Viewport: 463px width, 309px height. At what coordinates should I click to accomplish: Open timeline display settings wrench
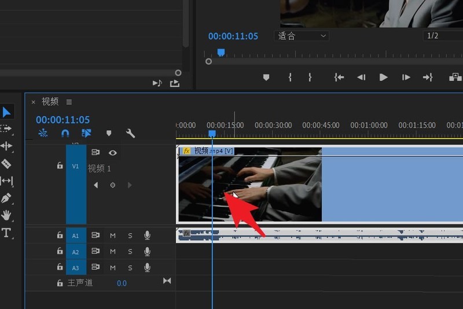click(130, 133)
